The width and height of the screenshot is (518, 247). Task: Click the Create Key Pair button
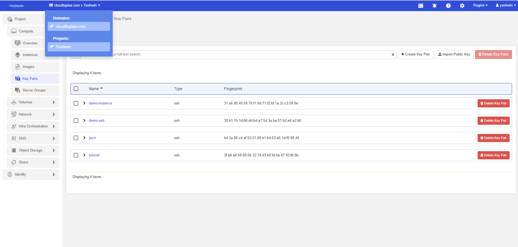click(415, 54)
